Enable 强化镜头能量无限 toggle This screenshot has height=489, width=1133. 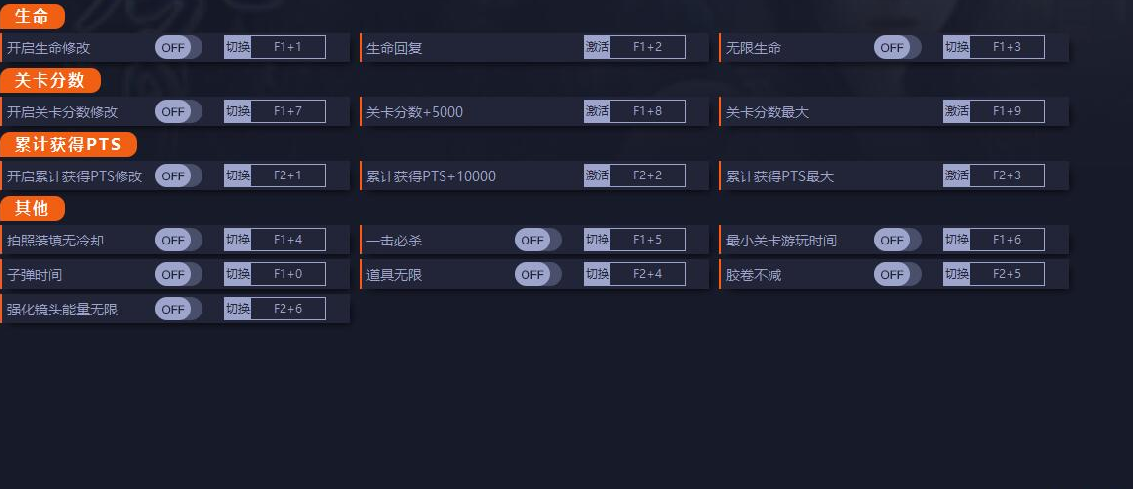[178, 309]
